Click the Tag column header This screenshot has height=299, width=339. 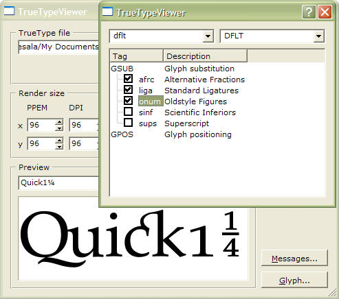point(137,56)
